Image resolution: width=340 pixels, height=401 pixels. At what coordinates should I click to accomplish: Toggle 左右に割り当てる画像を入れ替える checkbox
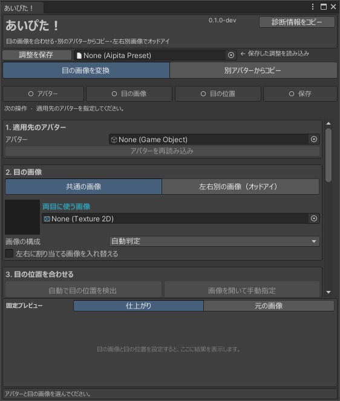coord(9,253)
